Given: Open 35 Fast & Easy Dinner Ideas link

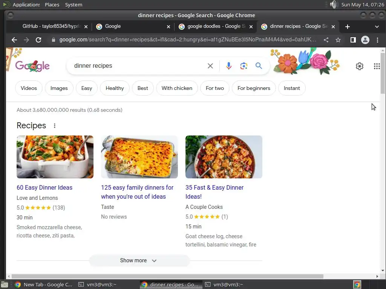Looking at the screenshot, I should [x=214, y=192].
